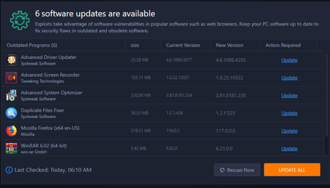Click the Advanced System Optimizer program icon

pyautogui.click(x=11, y=95)
